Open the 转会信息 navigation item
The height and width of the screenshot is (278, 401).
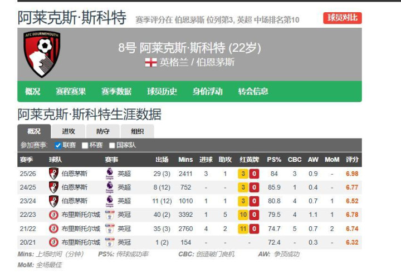253,91
